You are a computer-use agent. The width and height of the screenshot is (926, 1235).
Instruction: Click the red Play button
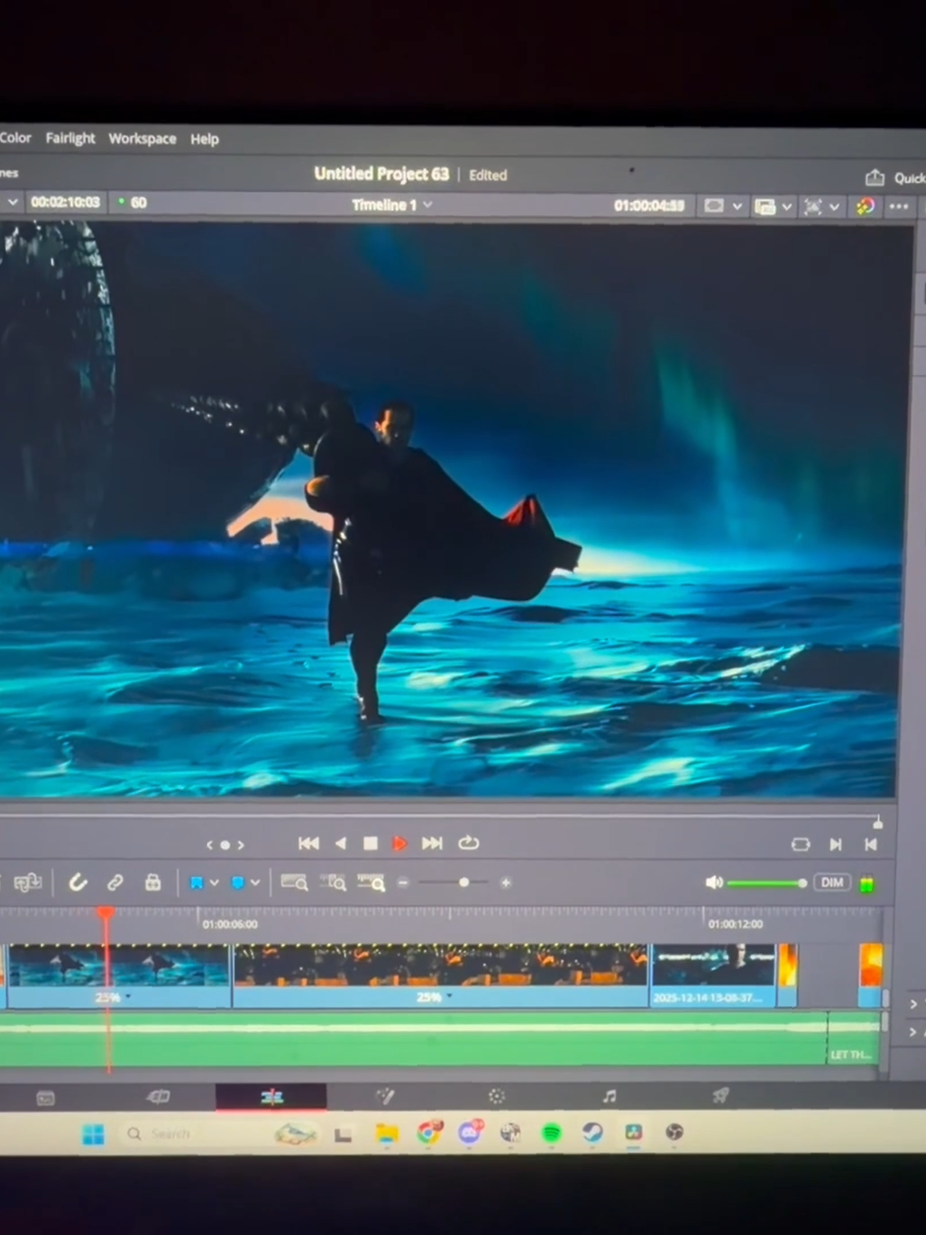pyautogui.click(x=399, y=844)
